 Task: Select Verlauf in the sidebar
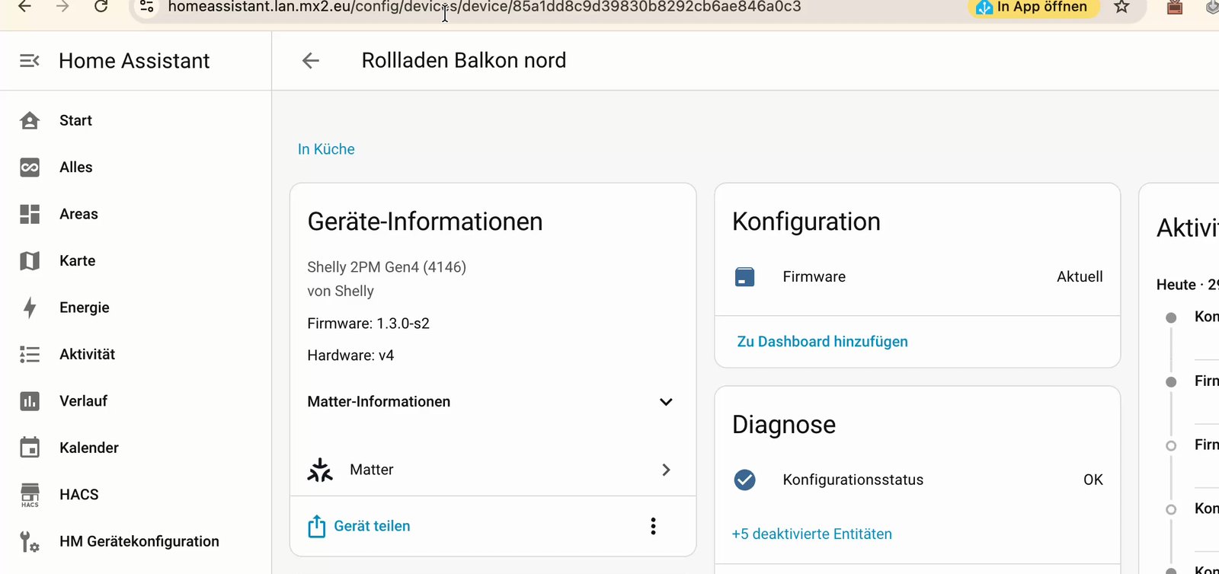click(x=84, y=401)
